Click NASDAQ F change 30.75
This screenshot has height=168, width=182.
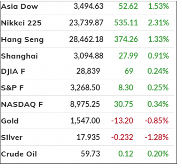[124, 104]
